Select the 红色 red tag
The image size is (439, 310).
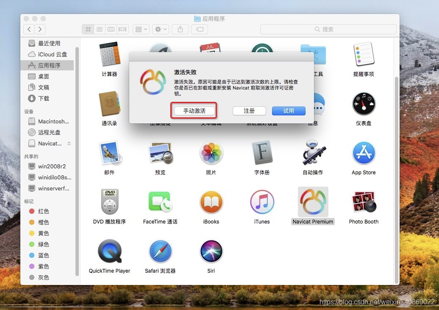(47, 211)
